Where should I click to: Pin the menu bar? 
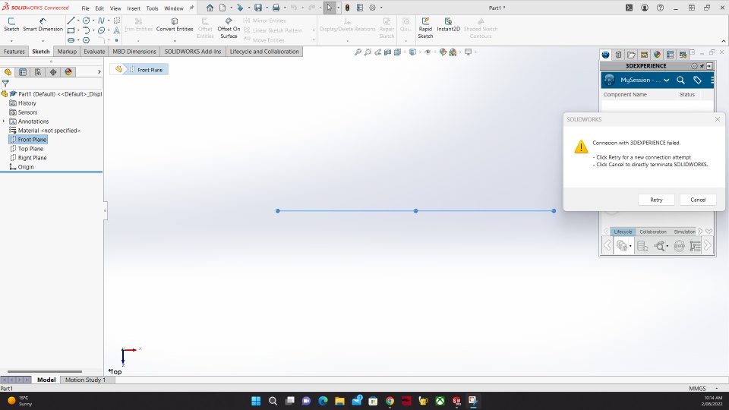pos(191,8)
